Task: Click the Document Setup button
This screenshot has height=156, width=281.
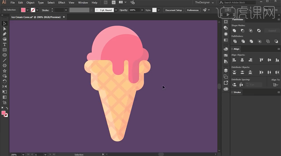Action: pyautogui.click(x=173, y=10)
